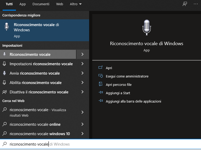Click the file location icon for Apri percorso file
The height and width of the screenshot is (150, 201).
tap(101, 84)
